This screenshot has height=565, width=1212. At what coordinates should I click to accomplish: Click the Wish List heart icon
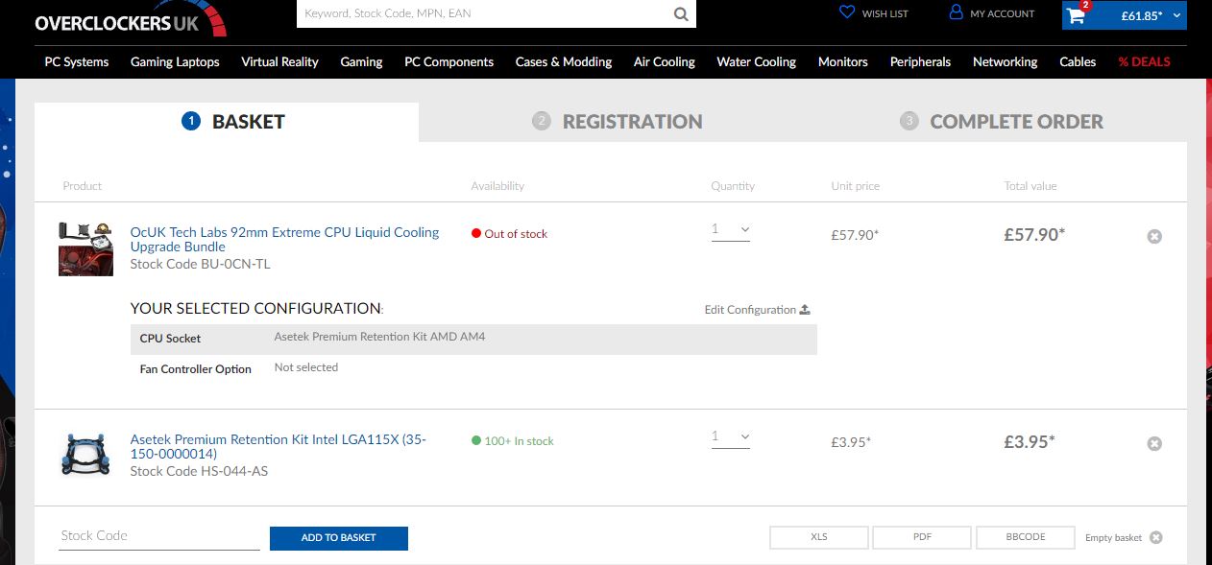(x=846, y=13)
